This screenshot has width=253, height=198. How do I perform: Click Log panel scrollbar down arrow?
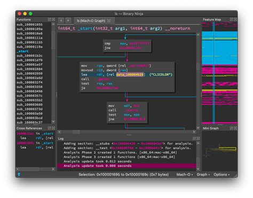click(198, 169)
